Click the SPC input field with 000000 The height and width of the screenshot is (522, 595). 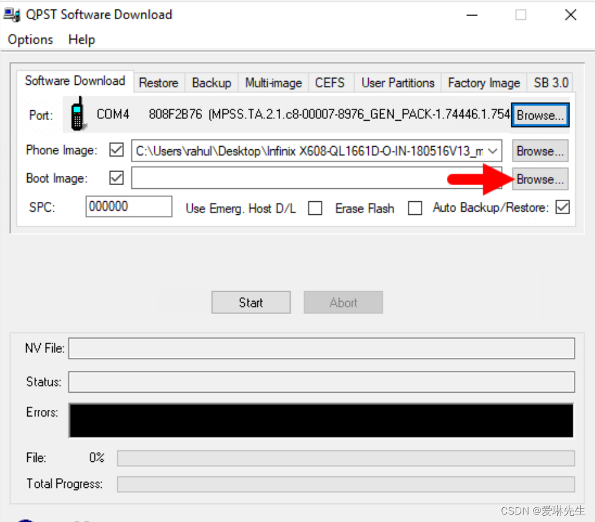click(x=129, y=207)
